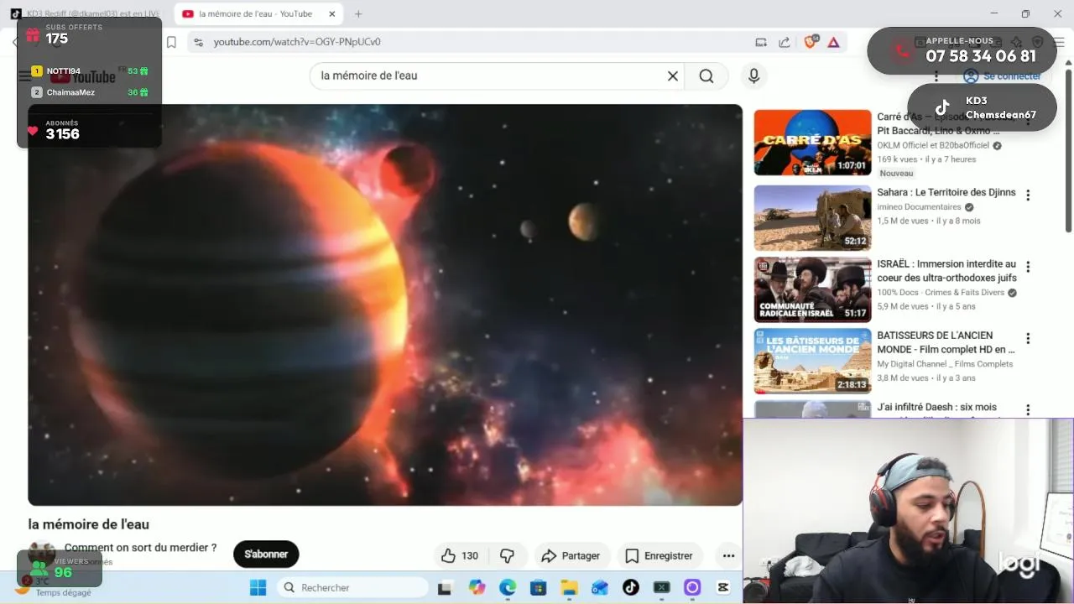The height and width of the screenshot is (604, 1074).
Task: Click the Brave Shields lion icon
Action: (810, 42)
